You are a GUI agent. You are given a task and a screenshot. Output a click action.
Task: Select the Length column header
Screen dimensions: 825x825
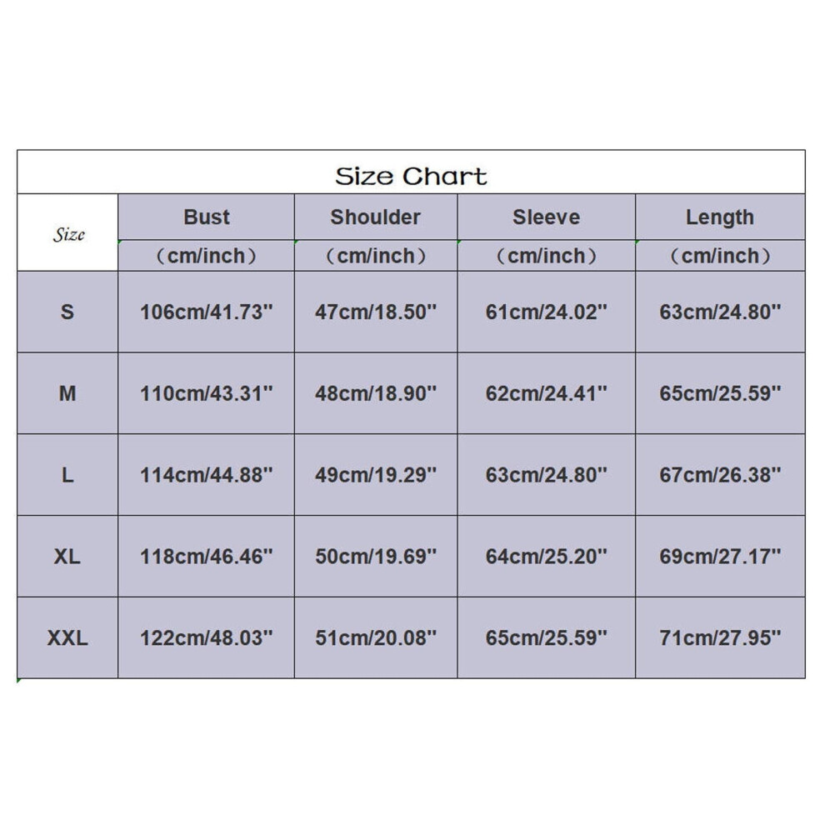click(x=720, y=217)
